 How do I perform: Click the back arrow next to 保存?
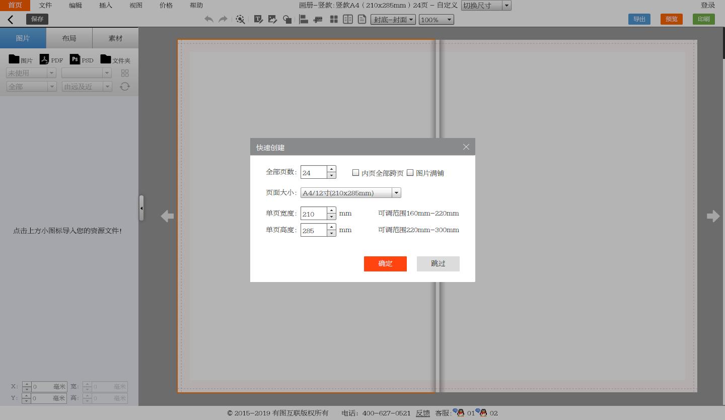pos(11,19)
